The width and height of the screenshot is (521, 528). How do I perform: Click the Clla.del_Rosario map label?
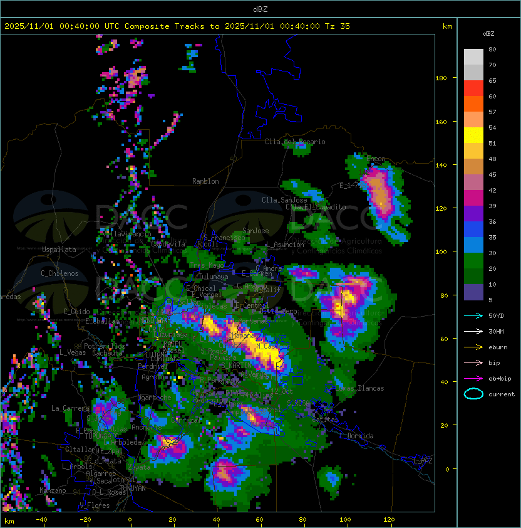(x=295, y=142)
